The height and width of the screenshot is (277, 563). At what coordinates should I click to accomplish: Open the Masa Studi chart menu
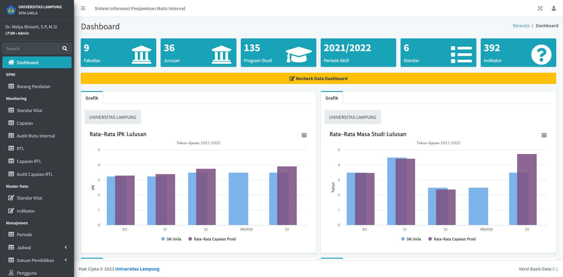[544, 135]
